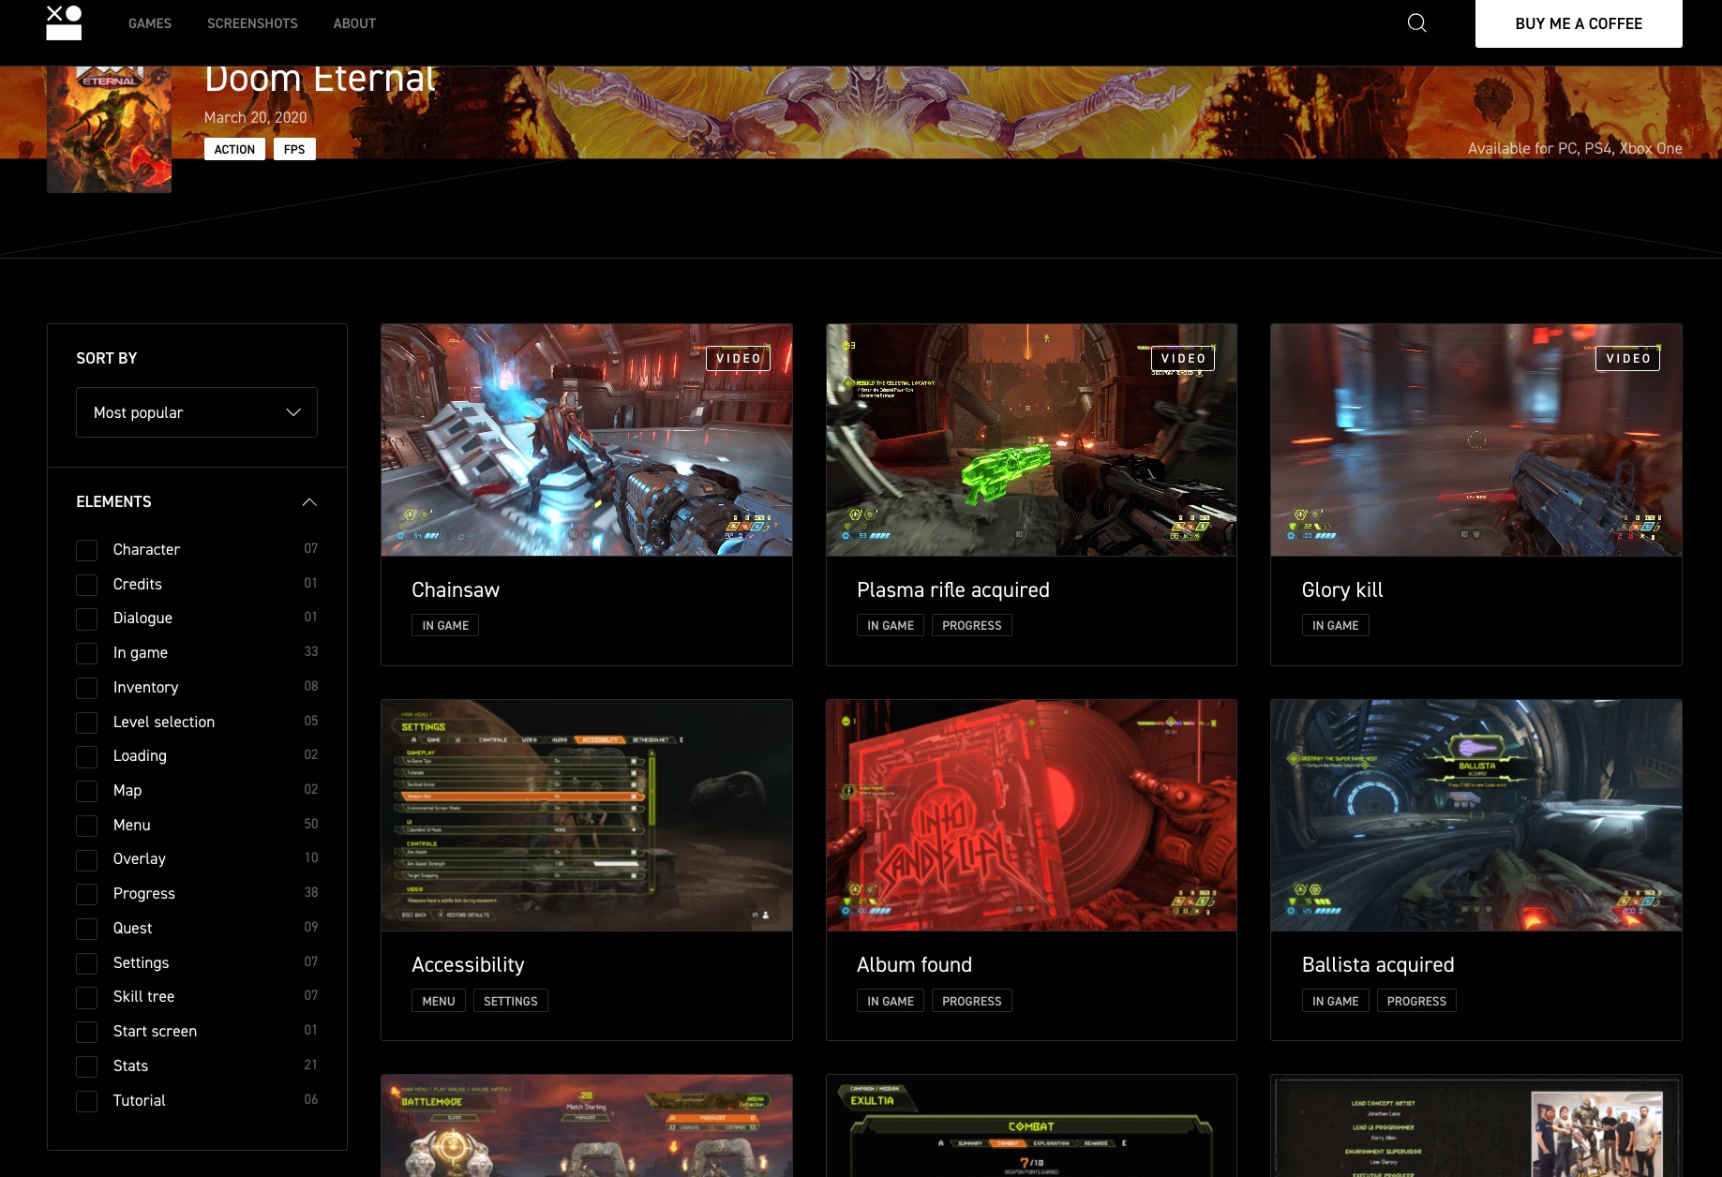1722x1177 pixels.
Task: Click the Buy Me a Coffee button
Action: point(1579,23)
